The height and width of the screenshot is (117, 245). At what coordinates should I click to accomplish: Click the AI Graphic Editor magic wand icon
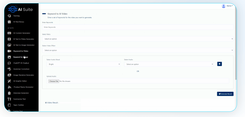9,81
